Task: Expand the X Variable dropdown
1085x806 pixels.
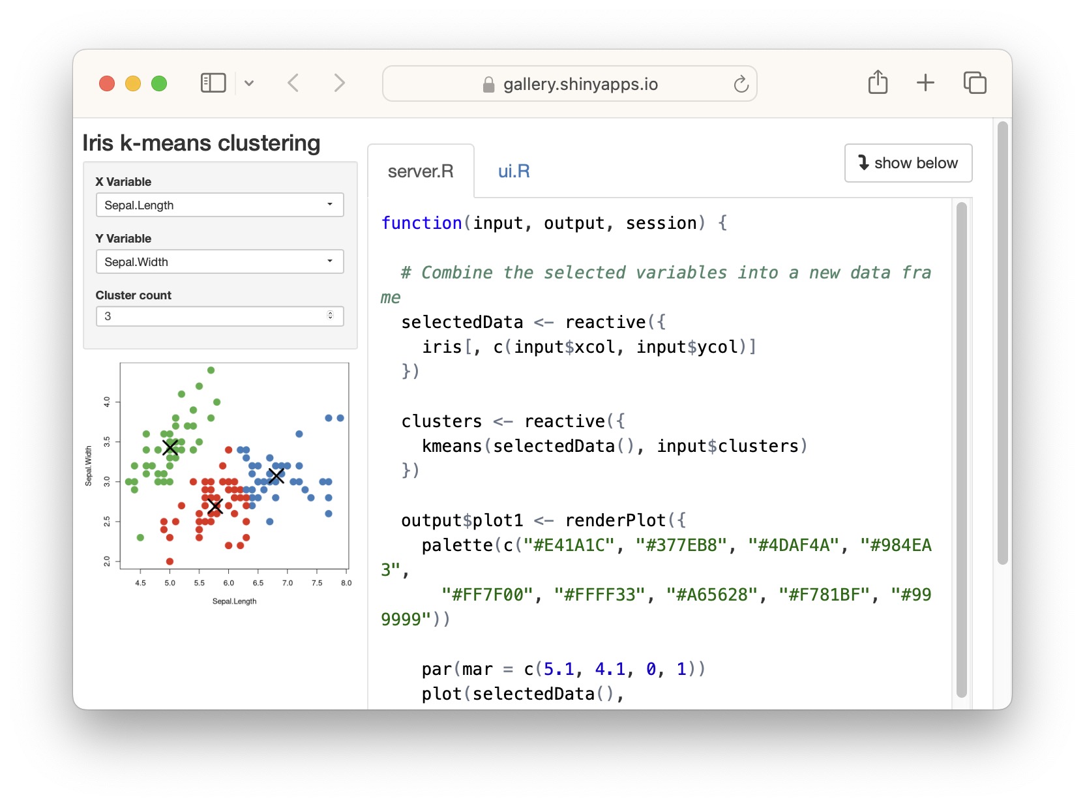Action: click(x=219, y=205)
